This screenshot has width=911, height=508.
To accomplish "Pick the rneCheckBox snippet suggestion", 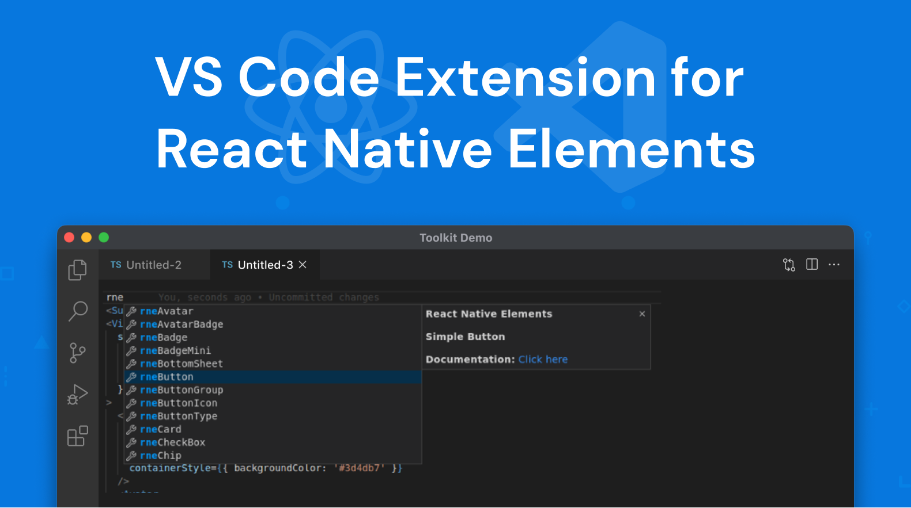I will (x=172, y=442).
